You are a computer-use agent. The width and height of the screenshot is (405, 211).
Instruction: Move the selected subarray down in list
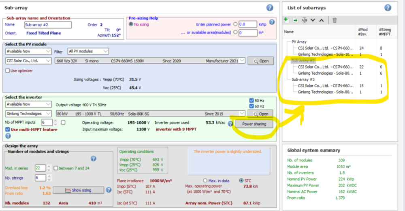pos(313,20)
